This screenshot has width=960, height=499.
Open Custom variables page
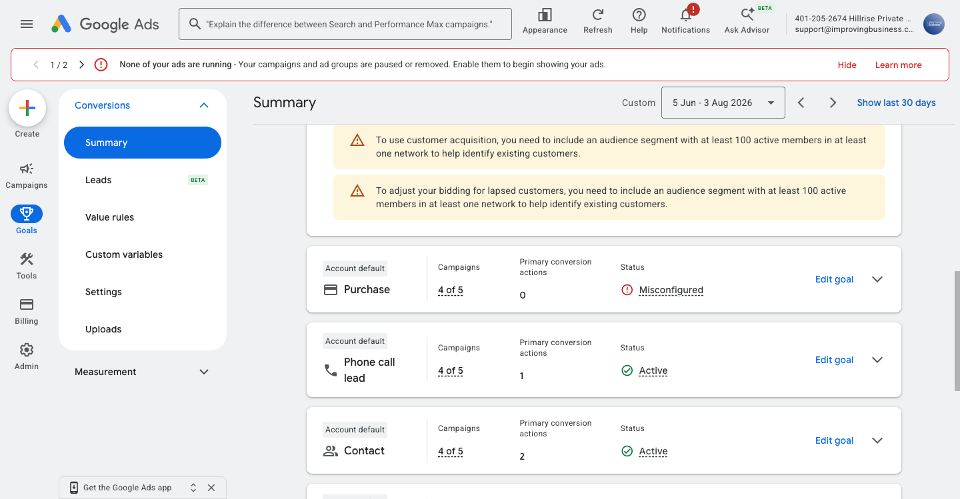coord(143,254)
